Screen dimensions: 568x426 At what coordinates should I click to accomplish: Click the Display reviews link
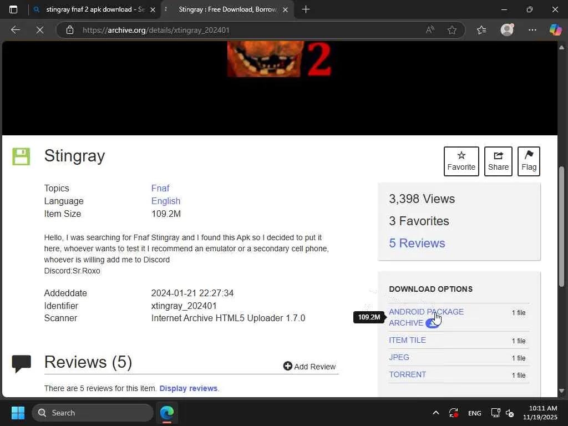[x=189, y=388]
